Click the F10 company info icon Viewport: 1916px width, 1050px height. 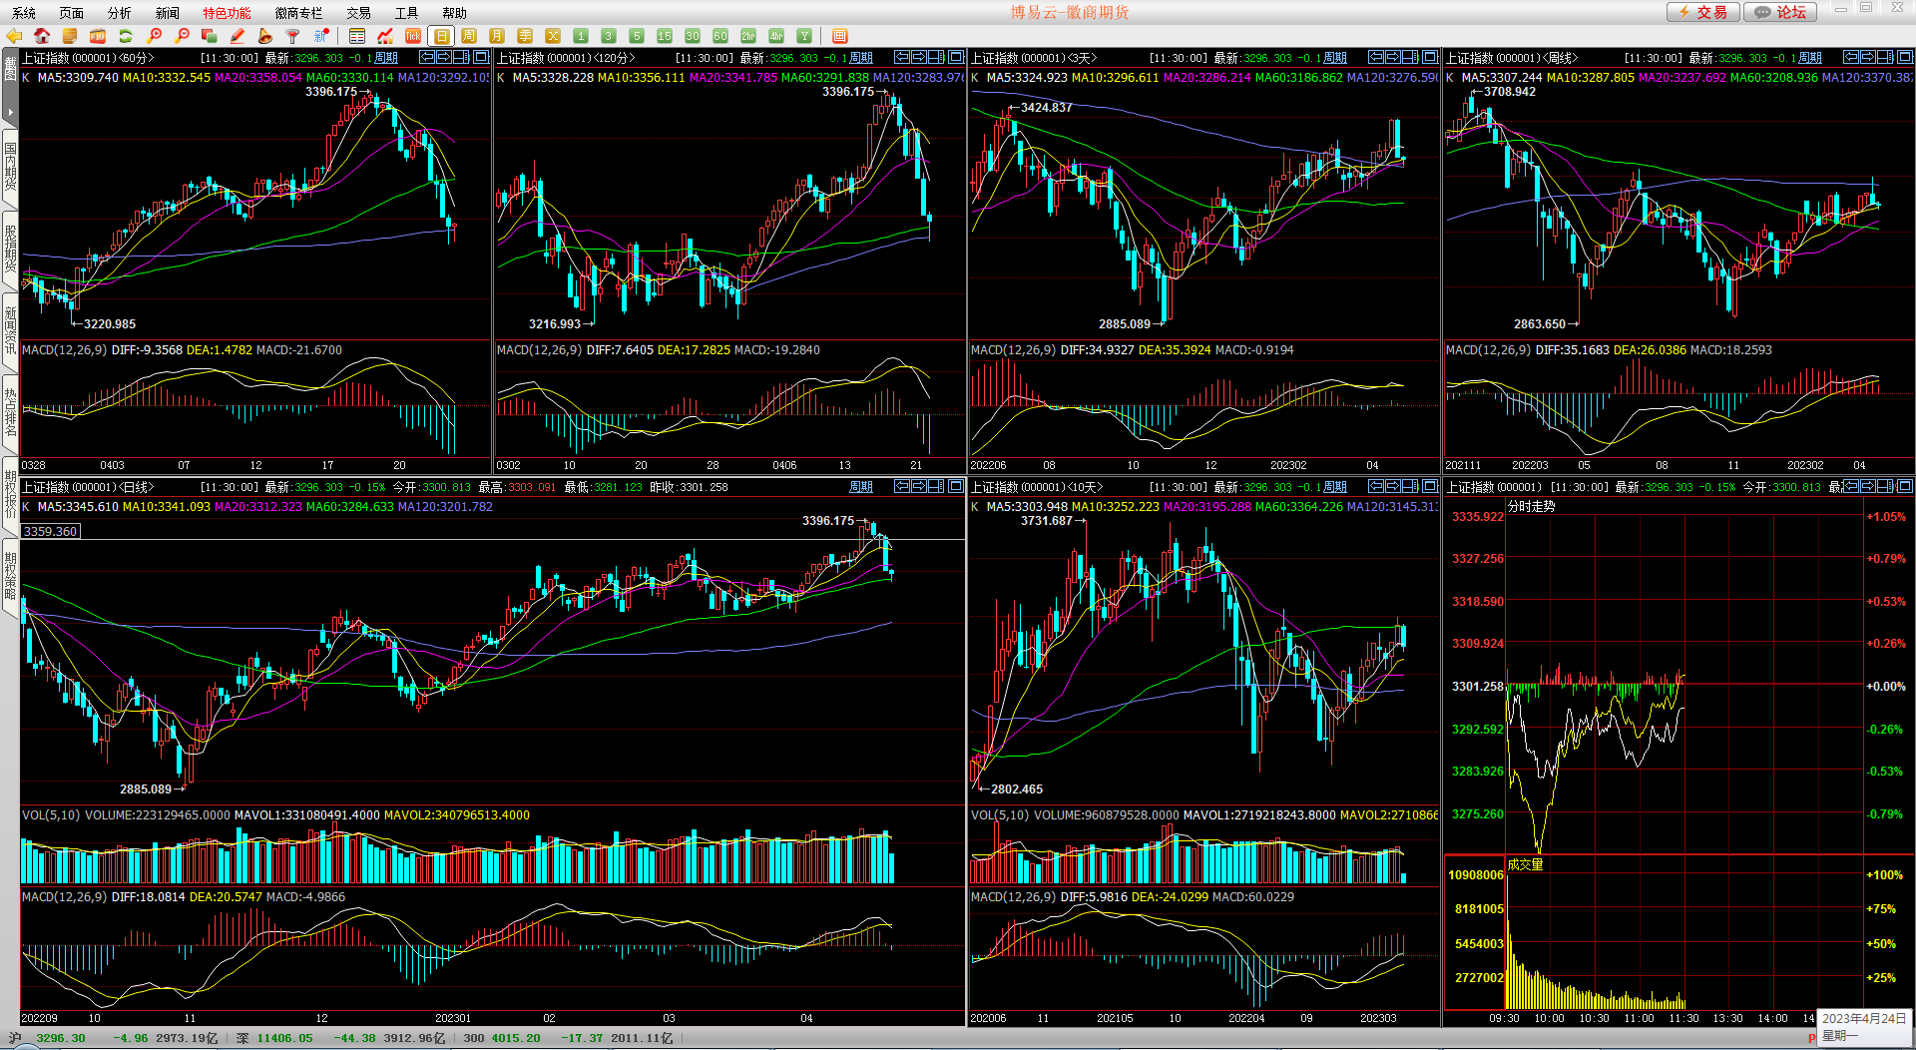tap(98, 36)
